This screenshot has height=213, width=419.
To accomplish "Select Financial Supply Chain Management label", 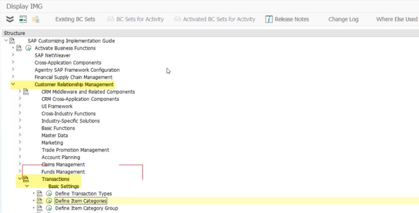I will [x=73, y=77].
